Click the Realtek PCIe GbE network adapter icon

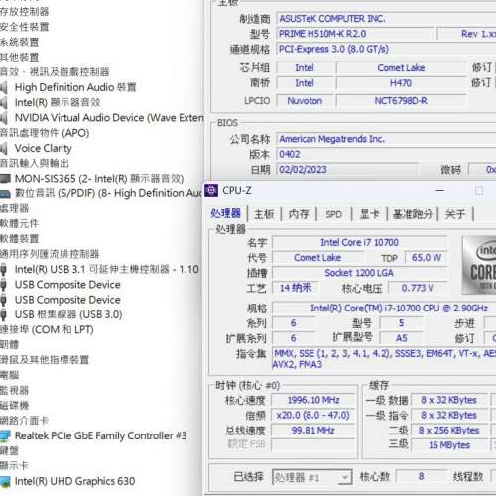[5, 436]
